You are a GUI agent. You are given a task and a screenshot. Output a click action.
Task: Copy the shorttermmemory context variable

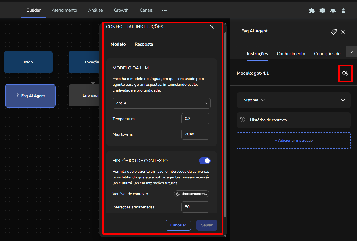(x=192, y=194)
